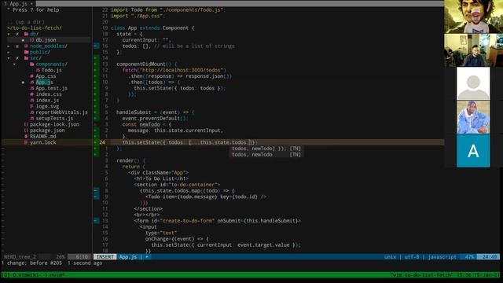This screenshot has width=503, height=283.
Task: Collapse the src folder arrow
Action: coord(9,58)
